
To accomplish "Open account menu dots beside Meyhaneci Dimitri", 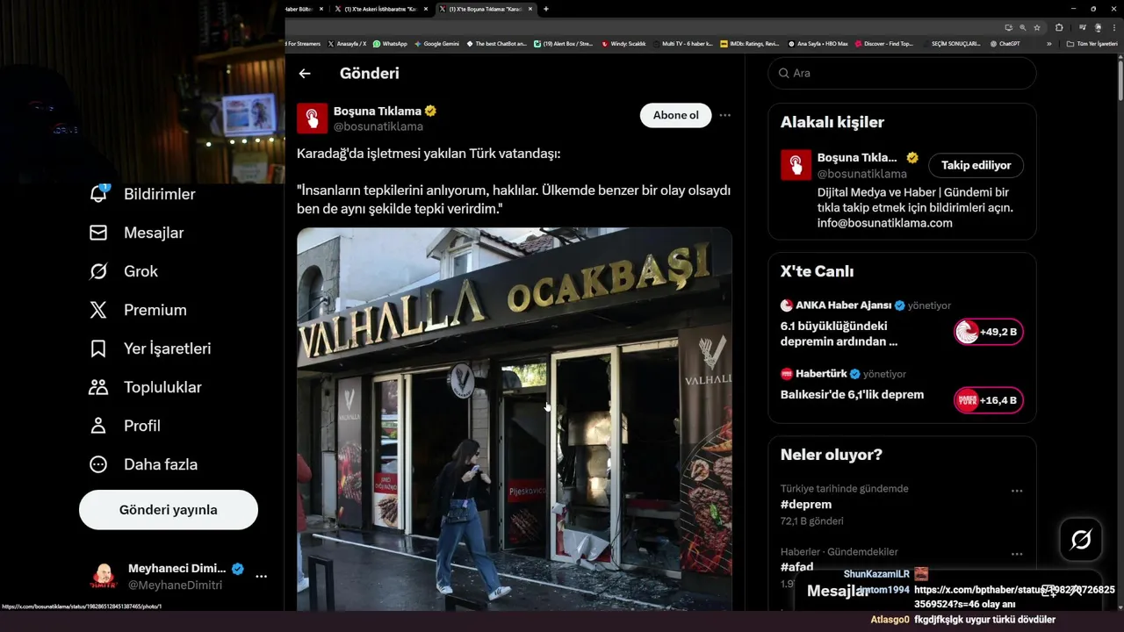I will pyautogui.click(x=261, y=577).
